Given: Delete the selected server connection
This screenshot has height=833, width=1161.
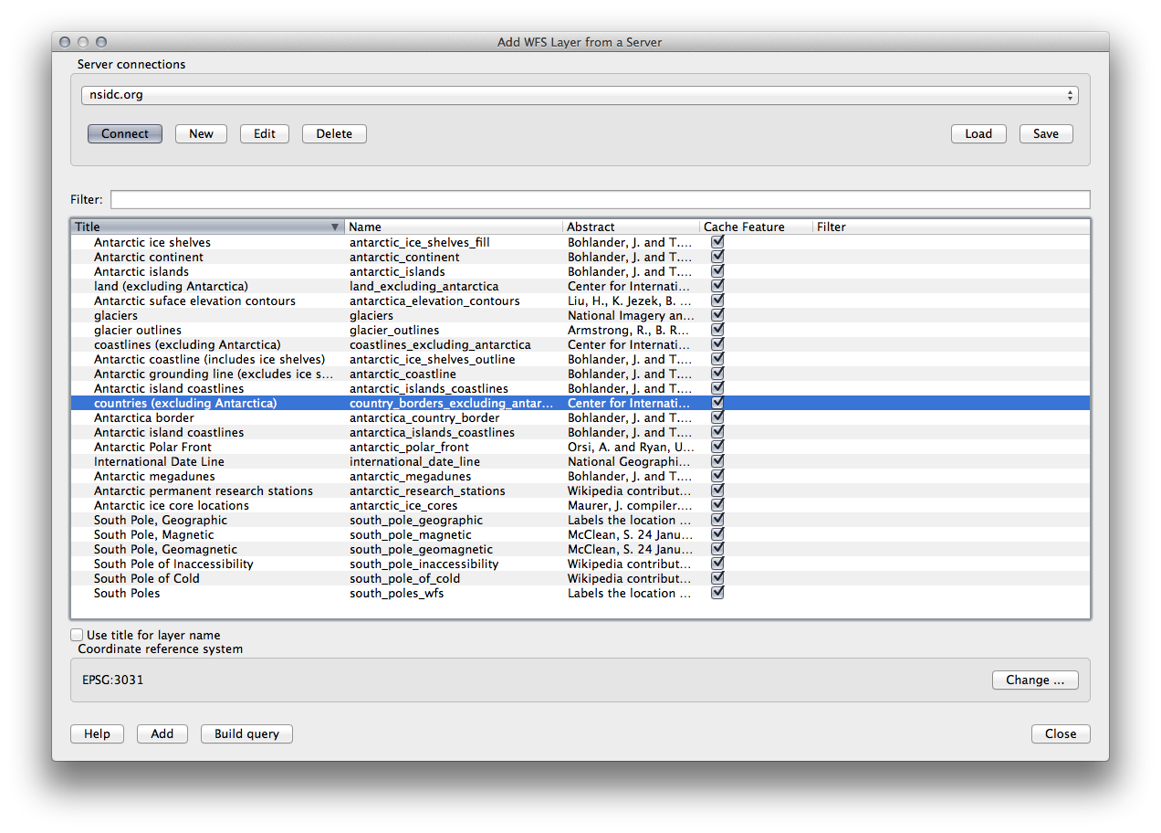Looking at the screenshot, I should (x=333, y=133).
